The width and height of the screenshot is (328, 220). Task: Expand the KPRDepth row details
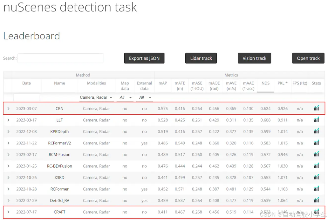8,131
